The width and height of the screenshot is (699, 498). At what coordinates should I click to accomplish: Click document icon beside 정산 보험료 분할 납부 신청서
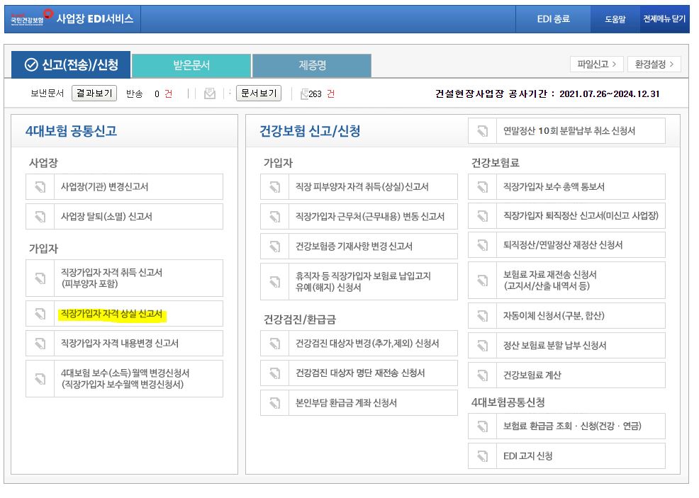pyautogui.click(x=482, y=346)
